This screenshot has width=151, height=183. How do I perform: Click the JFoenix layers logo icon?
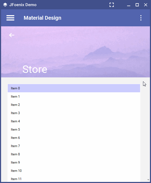(5, 5)
